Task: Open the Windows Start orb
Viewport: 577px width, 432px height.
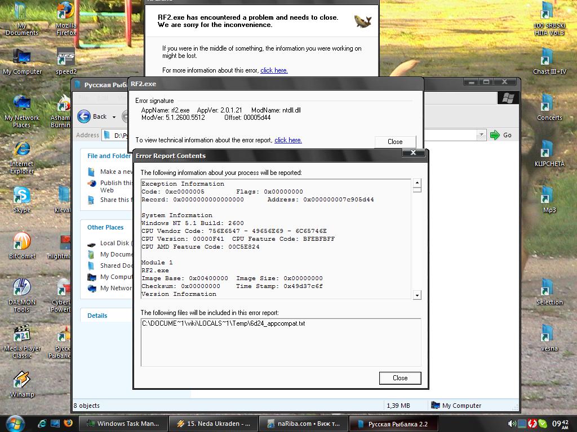Action: [15, 424]
